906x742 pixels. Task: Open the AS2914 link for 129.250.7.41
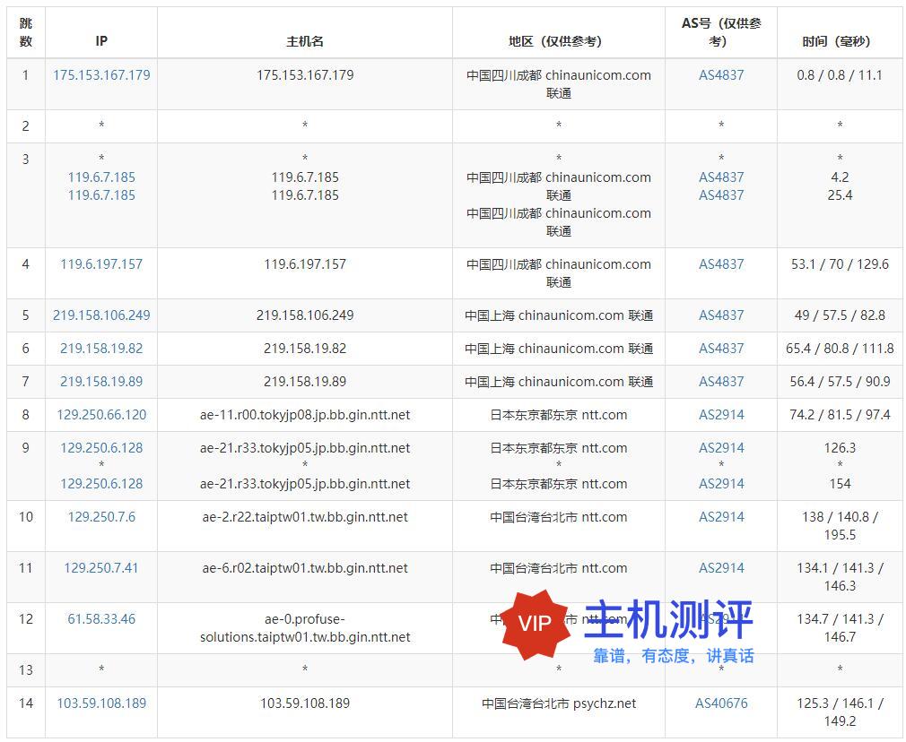pyautogui.click(x=721, y=568)
